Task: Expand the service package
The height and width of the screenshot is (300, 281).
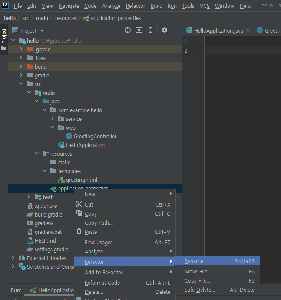Action: click(52, 119)
